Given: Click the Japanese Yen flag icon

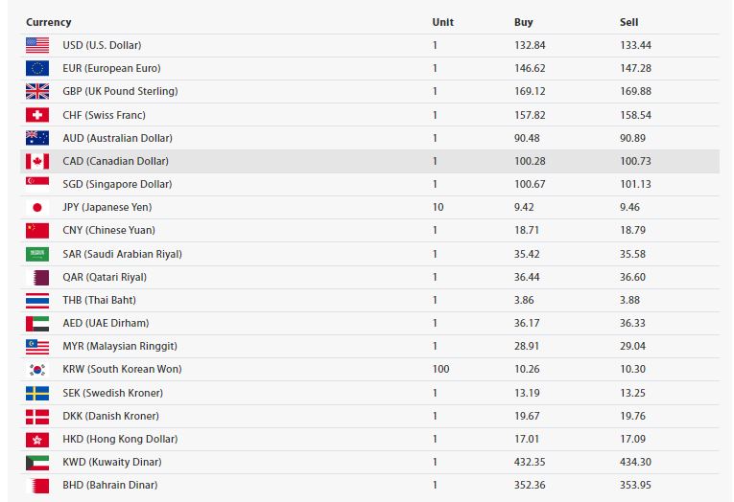Looking at the screenshot, I should (37, 207).
